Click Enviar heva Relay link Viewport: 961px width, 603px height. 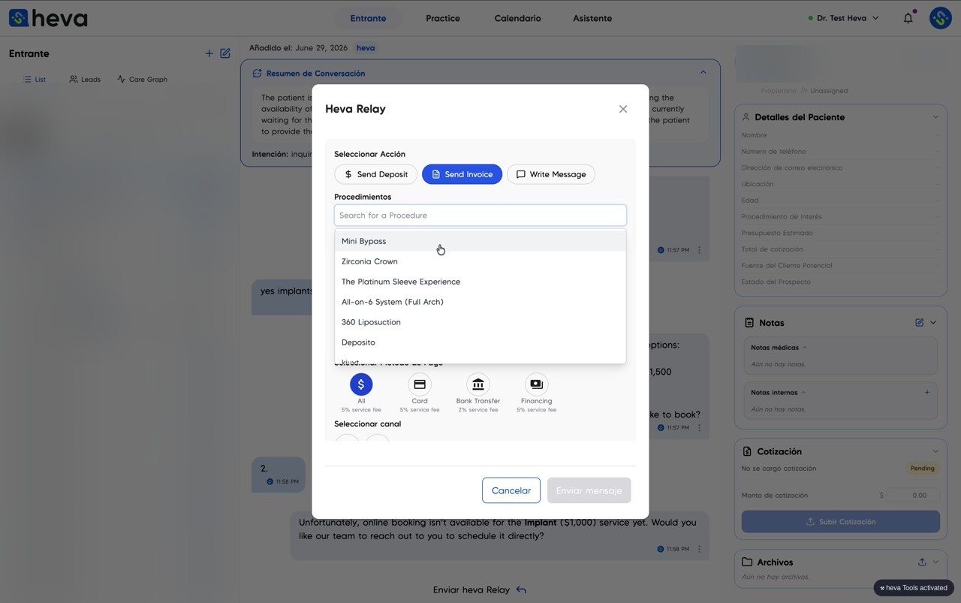480,590
